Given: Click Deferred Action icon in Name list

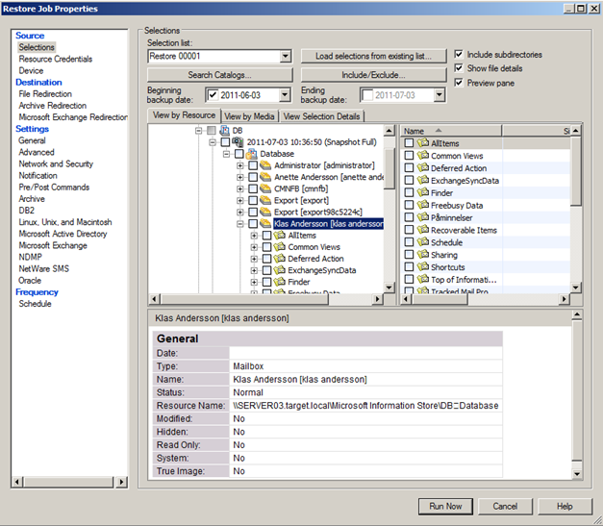Looking at the screenshot, I should 423,168.
